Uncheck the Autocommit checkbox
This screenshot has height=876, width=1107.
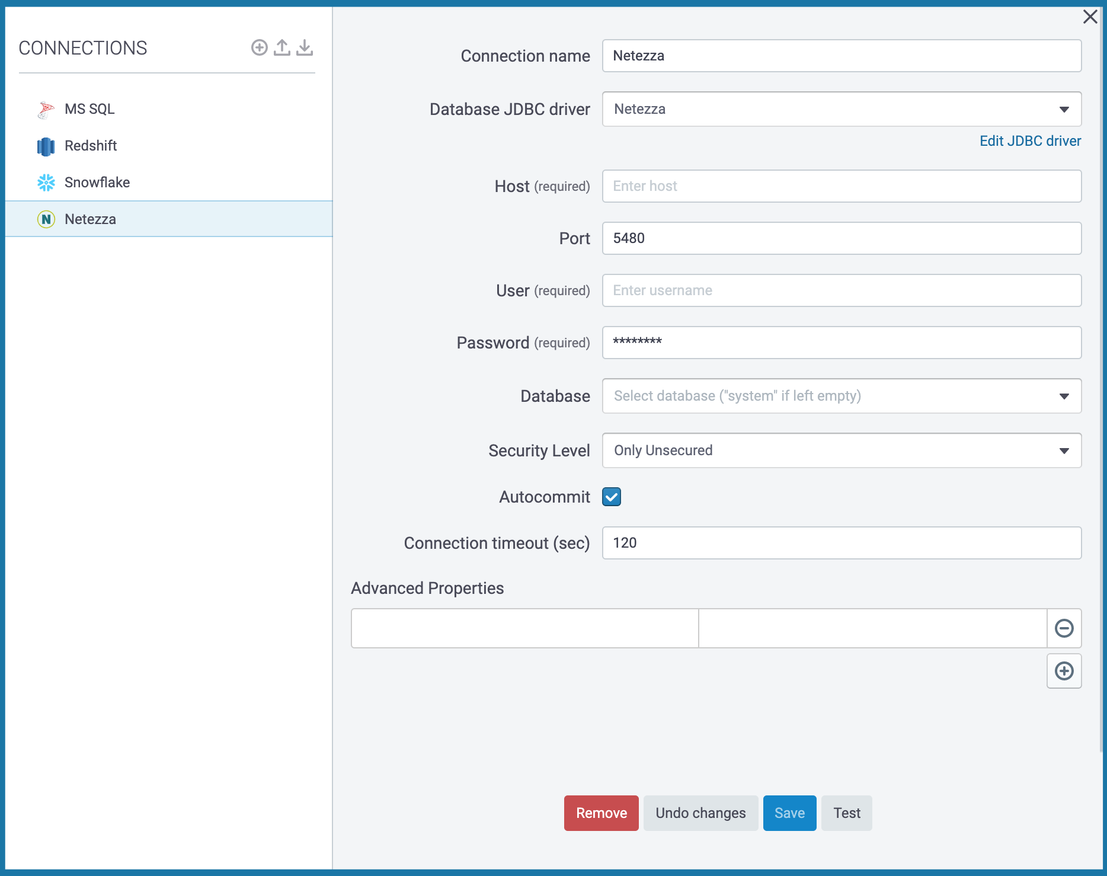611,497
